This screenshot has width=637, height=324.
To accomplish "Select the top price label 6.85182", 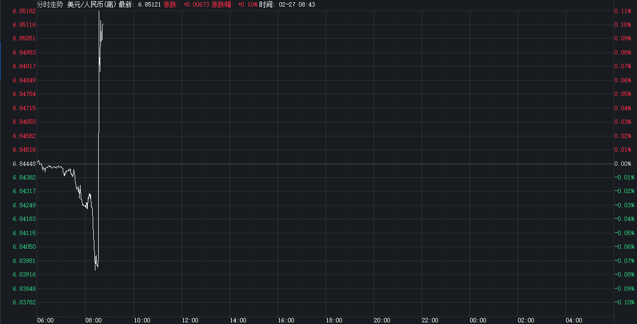I will point(24,11).
